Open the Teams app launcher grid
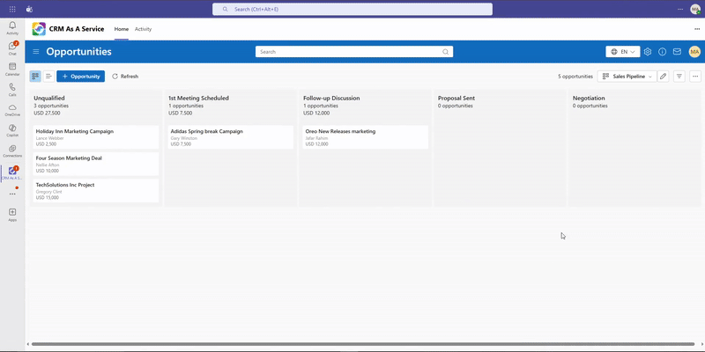This screenshot has width=705, height=352. pyautogui.click(x=12, y=9)
